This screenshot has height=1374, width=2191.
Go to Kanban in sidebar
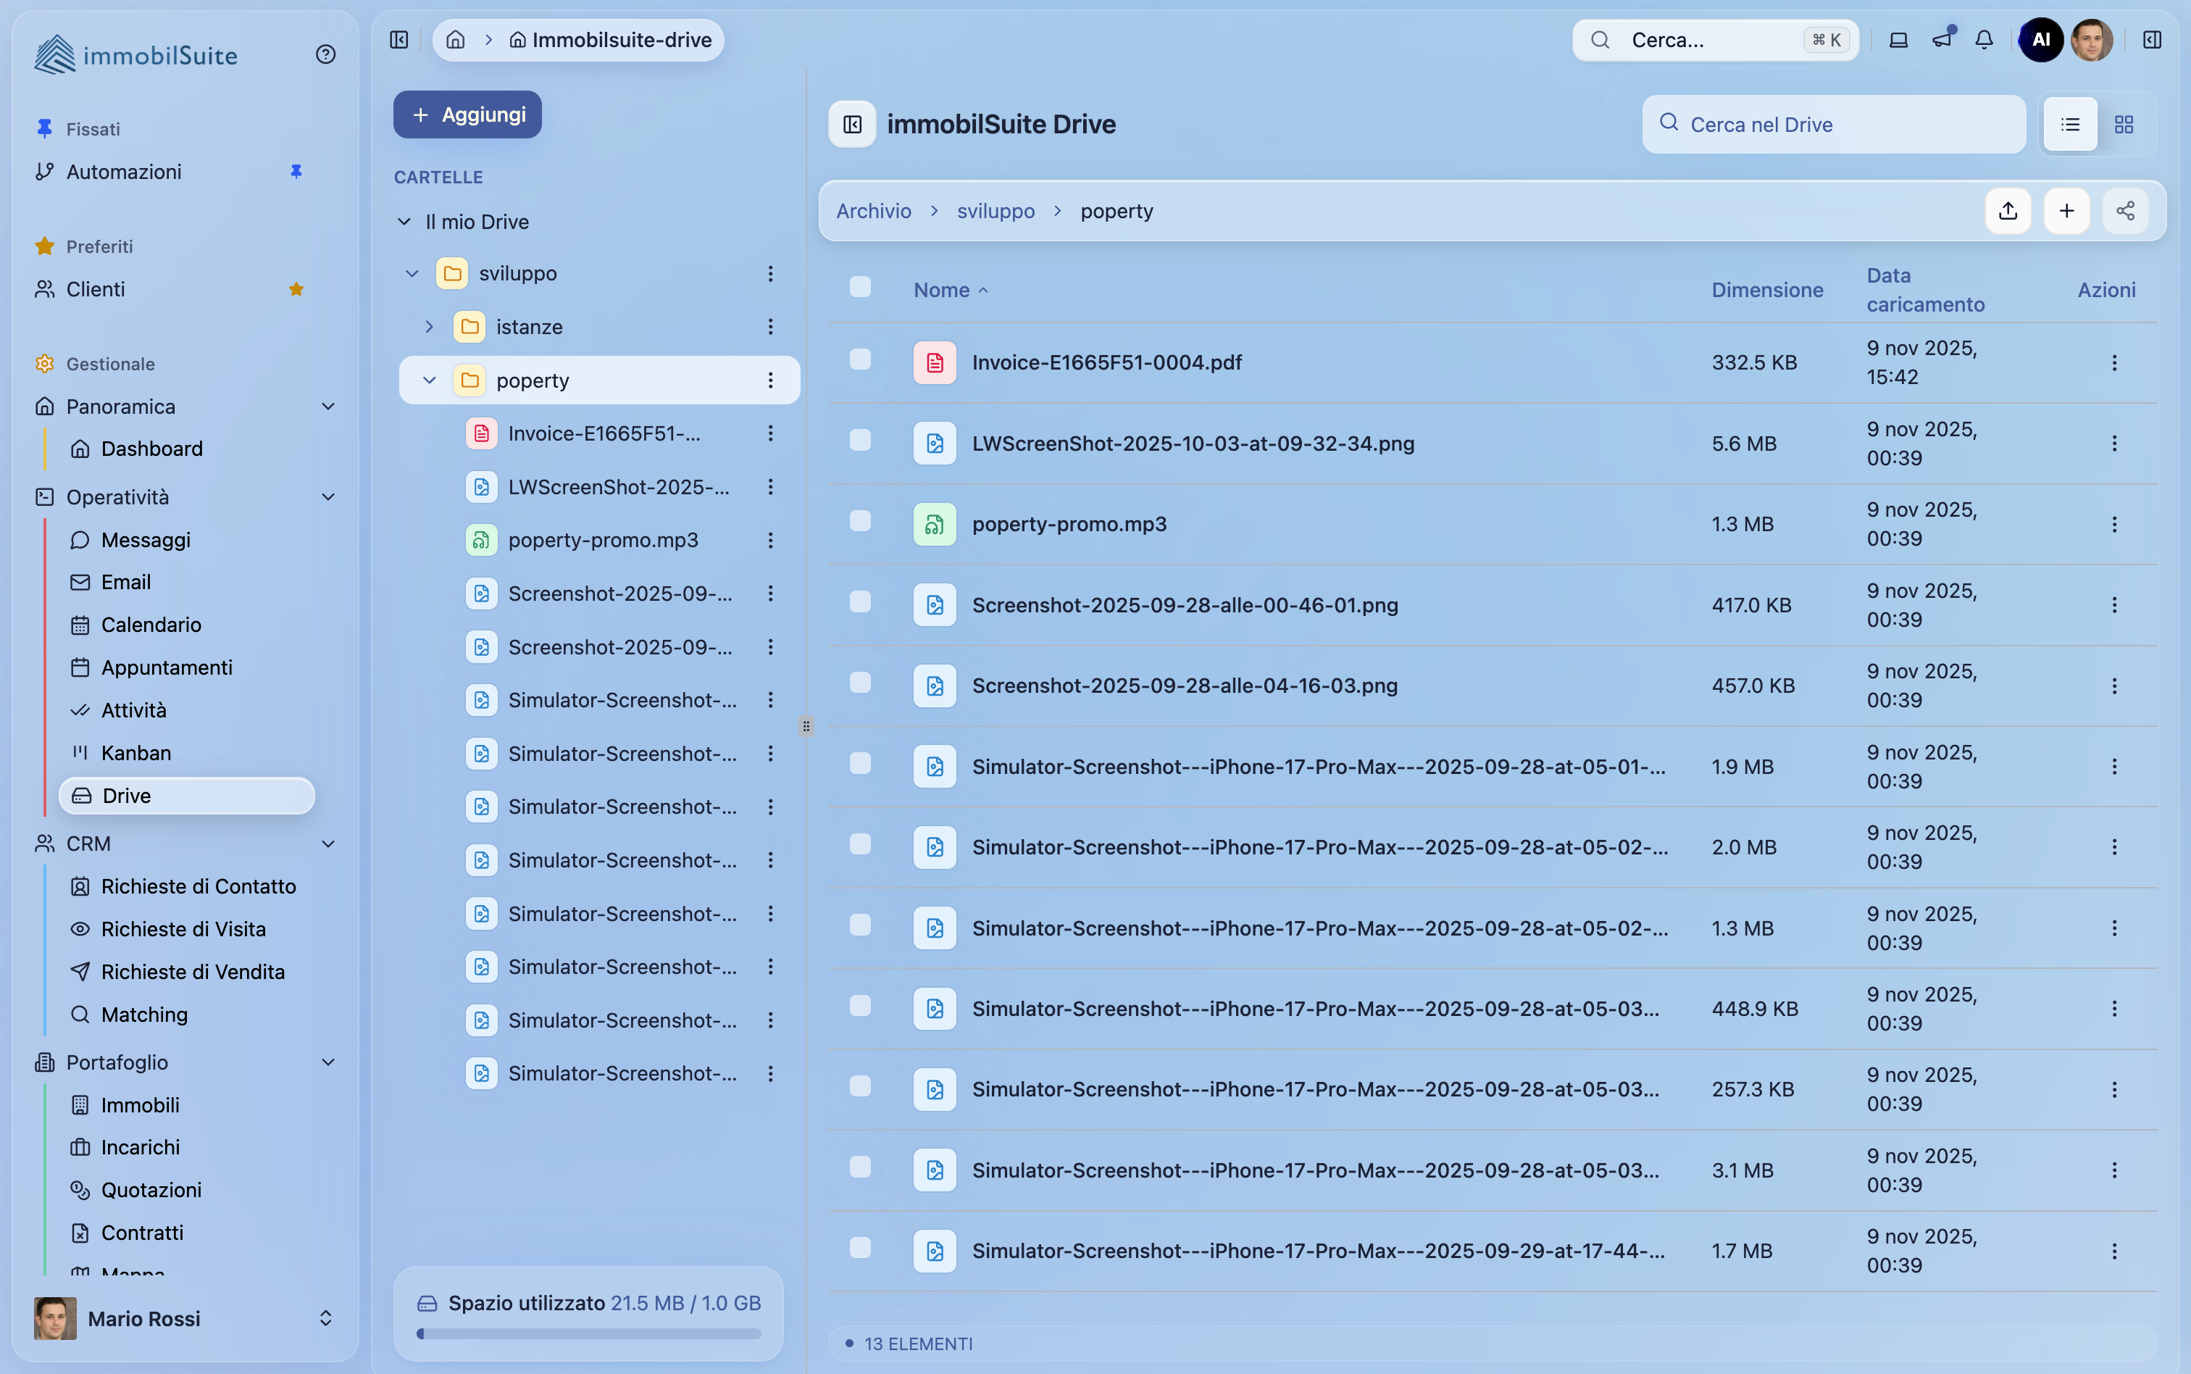(135, 754)
